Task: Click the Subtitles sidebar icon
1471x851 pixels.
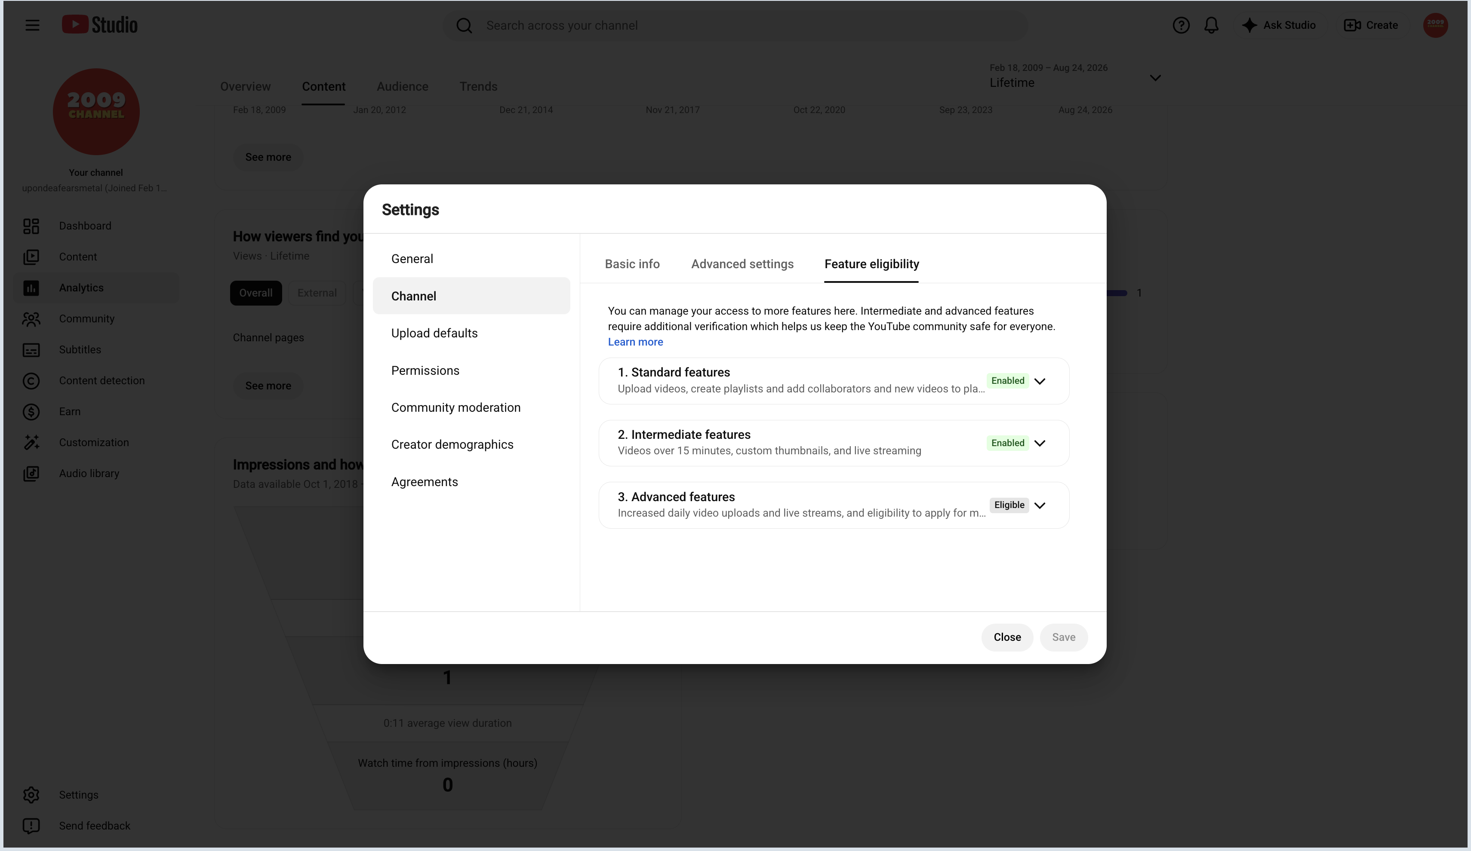Action: (x=31, y=349)
